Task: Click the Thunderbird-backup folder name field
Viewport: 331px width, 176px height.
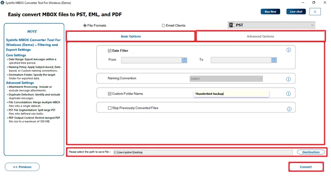Action: (x=231, y=94)
